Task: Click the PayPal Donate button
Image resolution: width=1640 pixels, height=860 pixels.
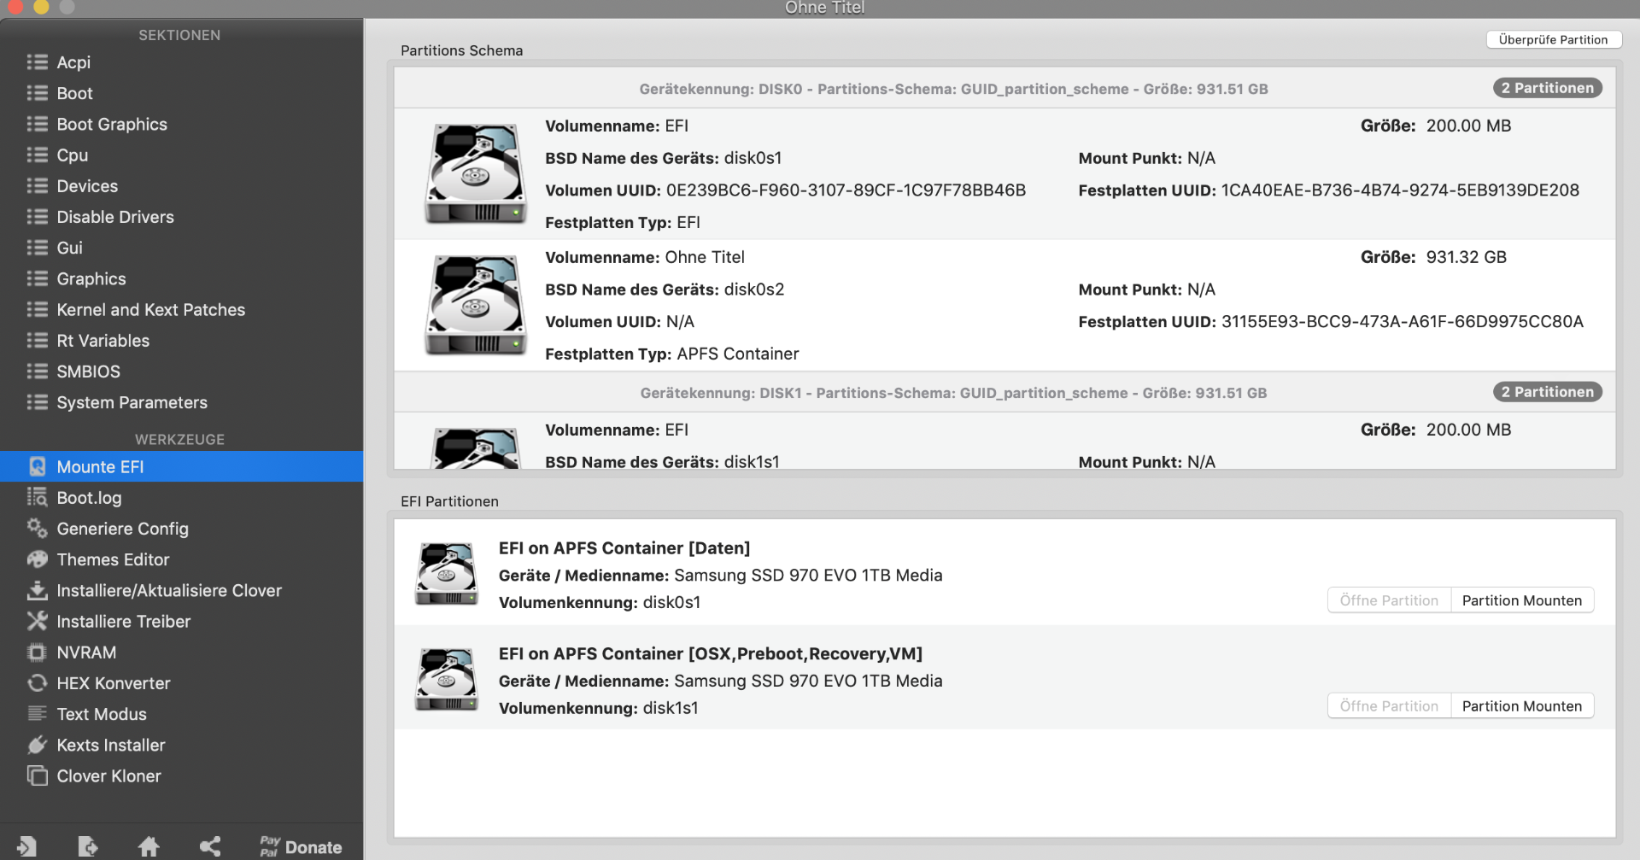Action: pyautogui.click(x=301, y=846)
